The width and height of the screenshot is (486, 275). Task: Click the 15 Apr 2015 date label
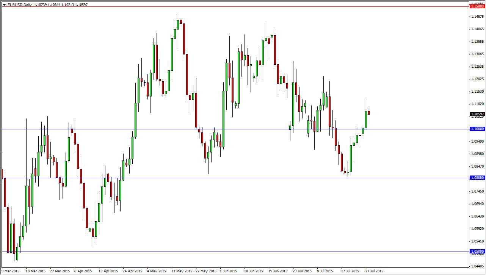pos(108,271)
